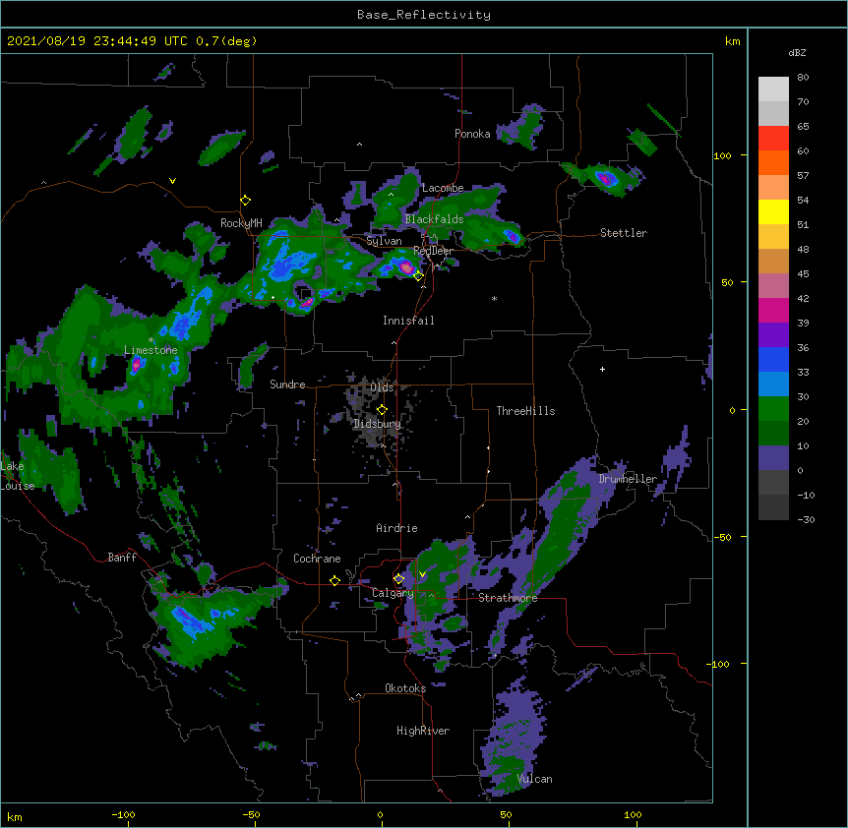The height and width of the screenshot is (828, 848).
Task: Click the Stettler city label
Action: pos(624,233)
